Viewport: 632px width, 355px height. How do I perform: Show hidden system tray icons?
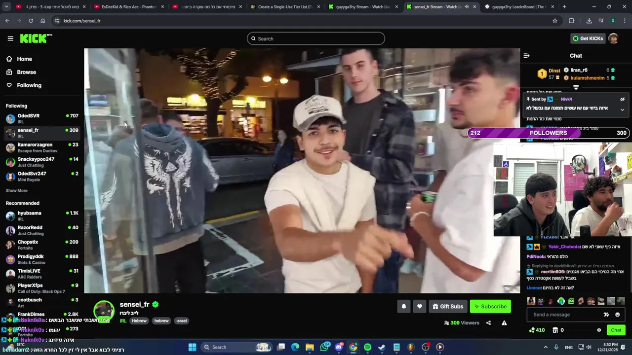(545, 347)
